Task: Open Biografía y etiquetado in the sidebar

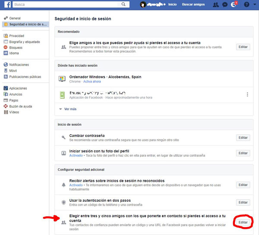Action: click(x=25, y=42)
